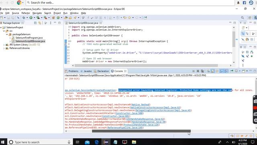The image size is (257, 145).
Task: Collapse the src folder node
Action: click(x=4, y=31)
